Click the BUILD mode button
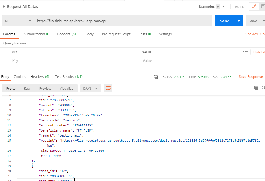265x181 pixels. [240, 7]
